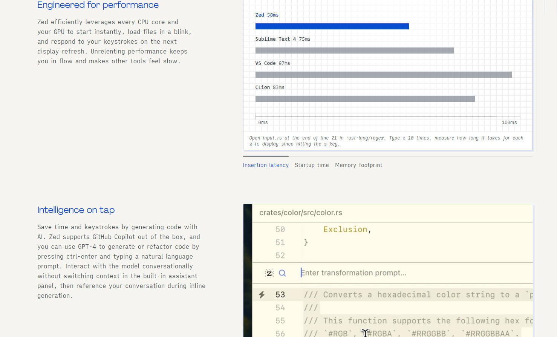Click the Zed assistant icon in prompt bar
The width and height of the screenshot is (557, 337).
pyautogui.click(x=269, y=273)
